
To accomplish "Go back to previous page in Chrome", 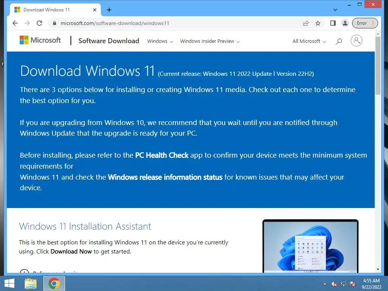I will [15, 23].
